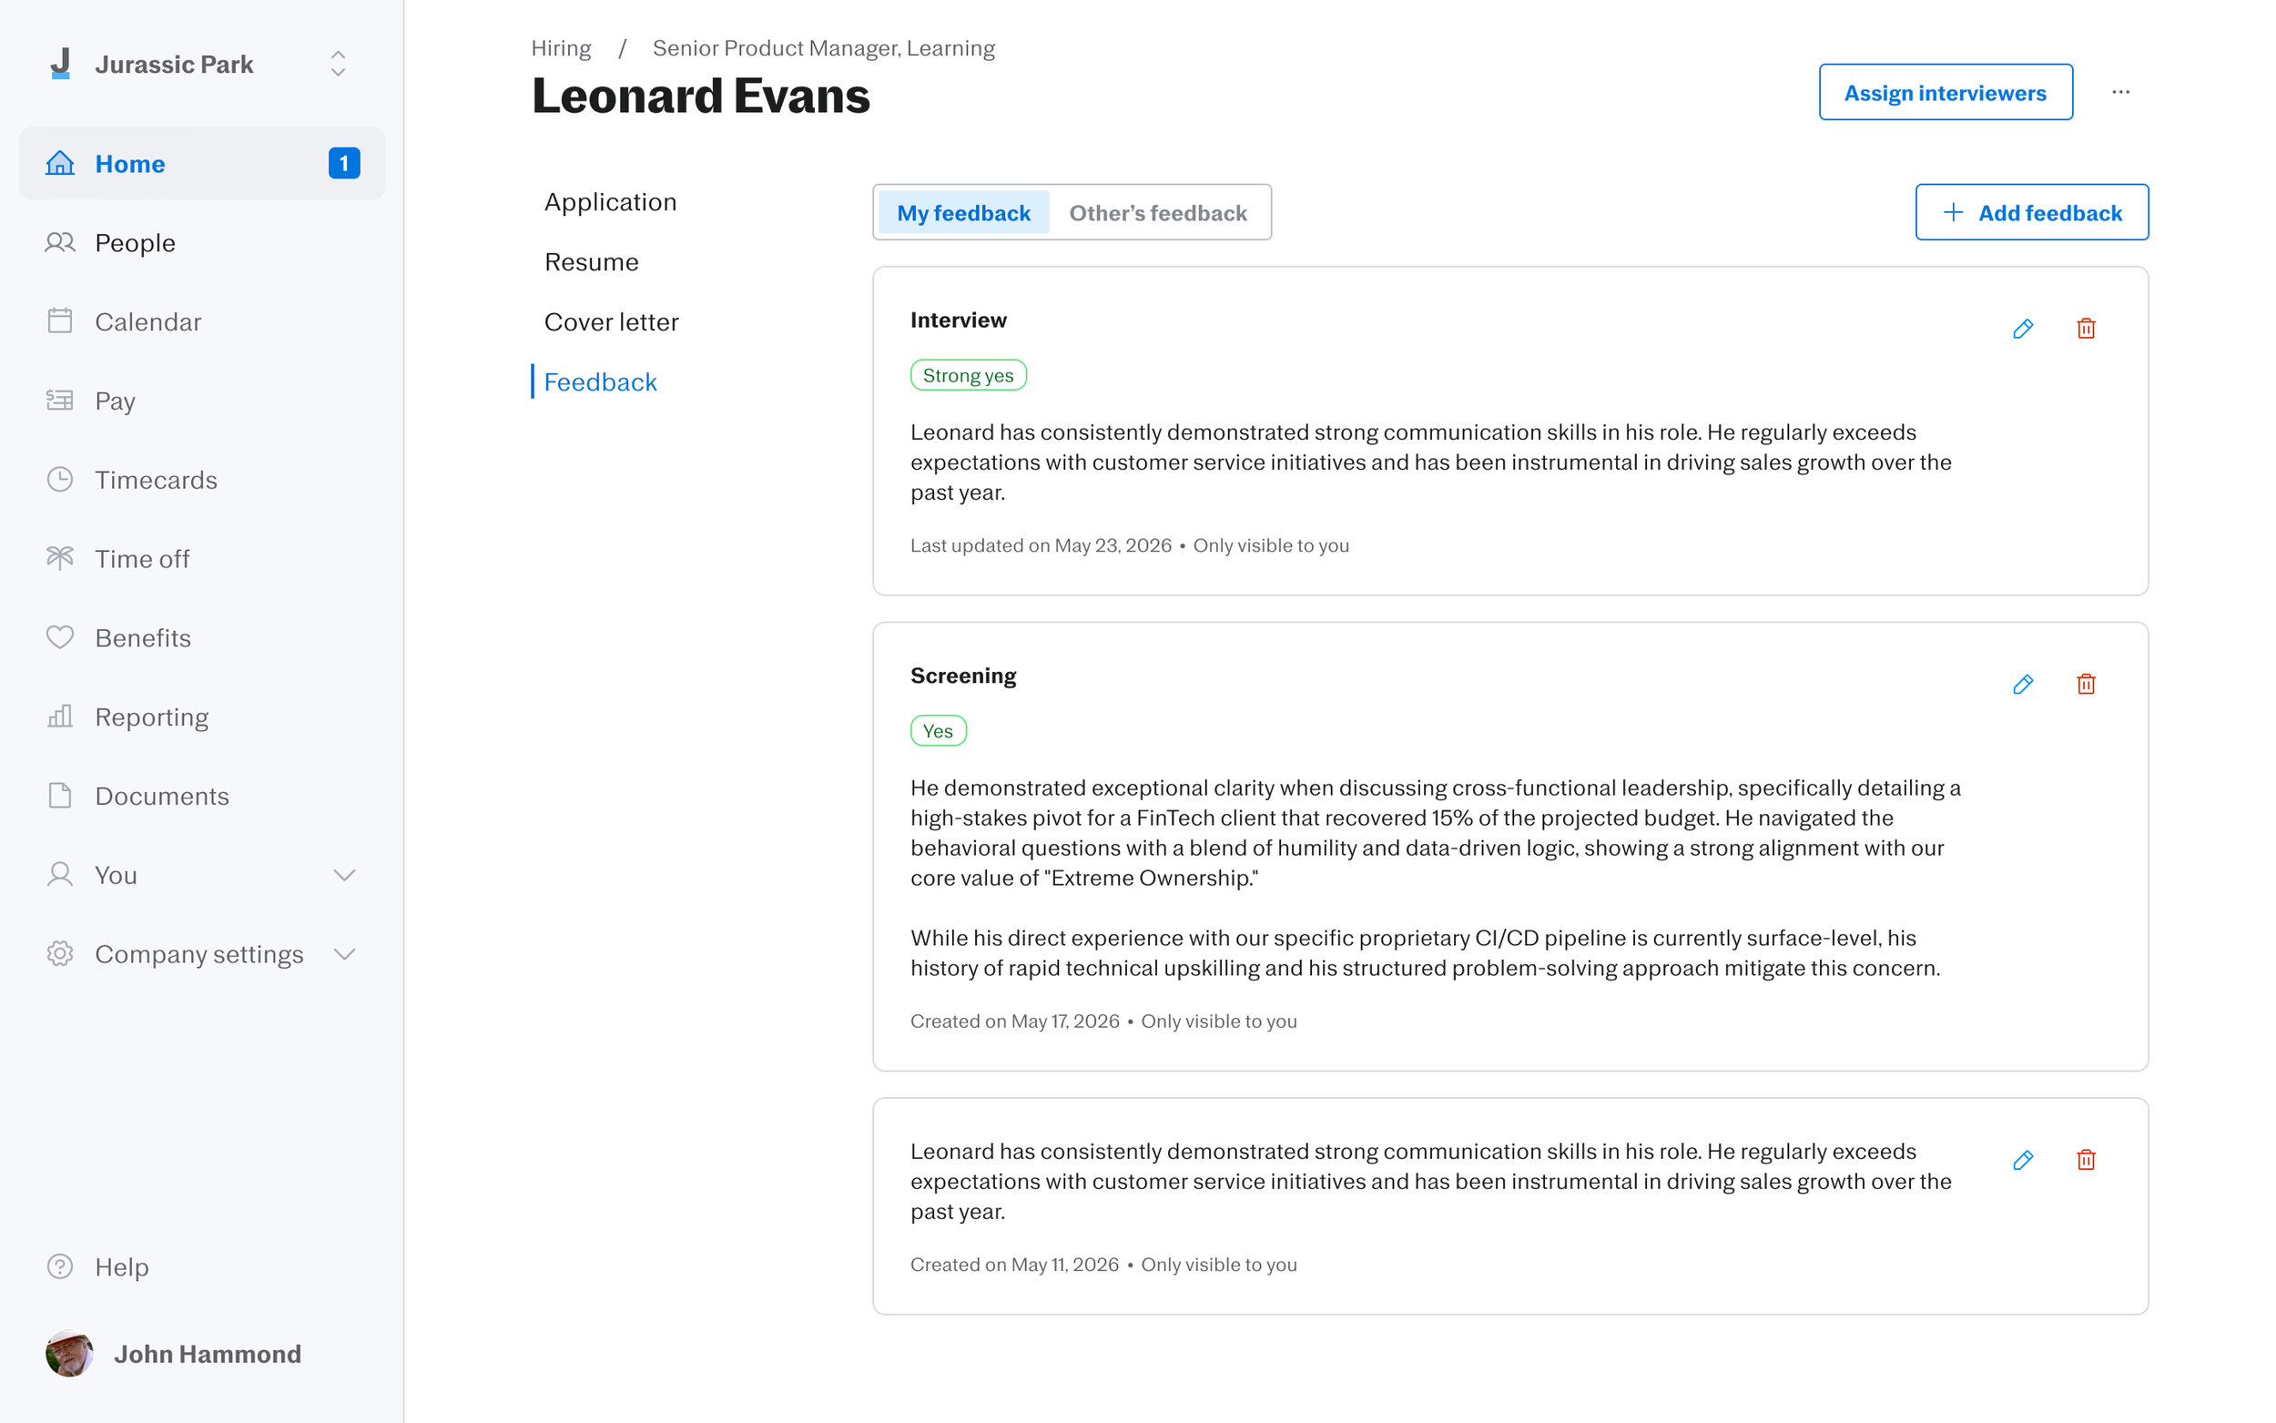
Task: Click the Add feedback button
Action: tap(2031, 213)
